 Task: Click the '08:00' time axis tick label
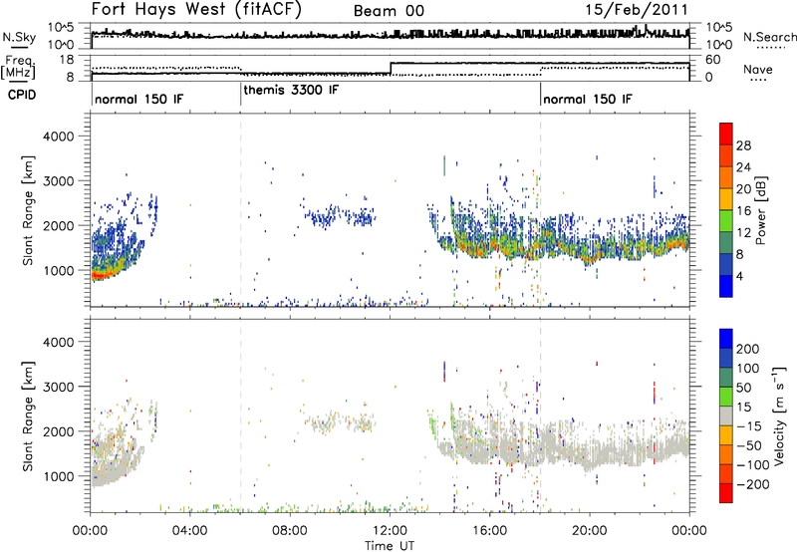(x=290, y=531)
